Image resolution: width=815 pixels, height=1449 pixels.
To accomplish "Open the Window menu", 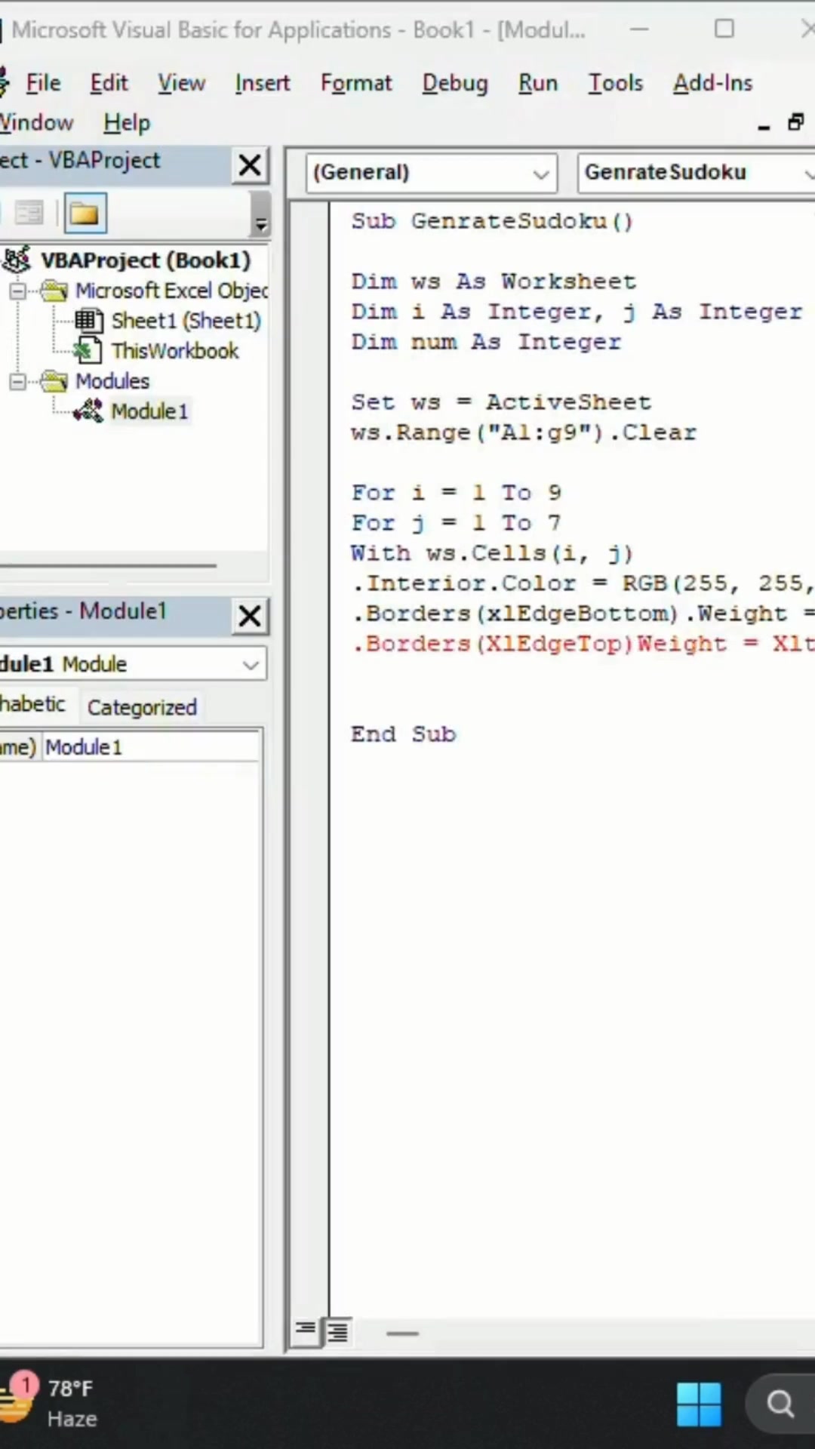I will click(x=36, y=122).
